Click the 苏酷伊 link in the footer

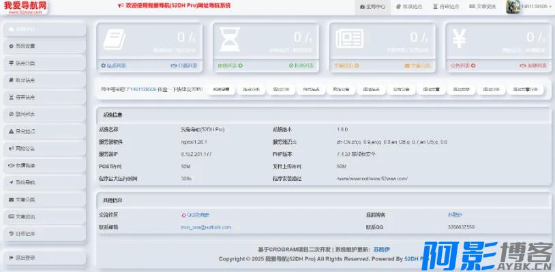(382, 250)
